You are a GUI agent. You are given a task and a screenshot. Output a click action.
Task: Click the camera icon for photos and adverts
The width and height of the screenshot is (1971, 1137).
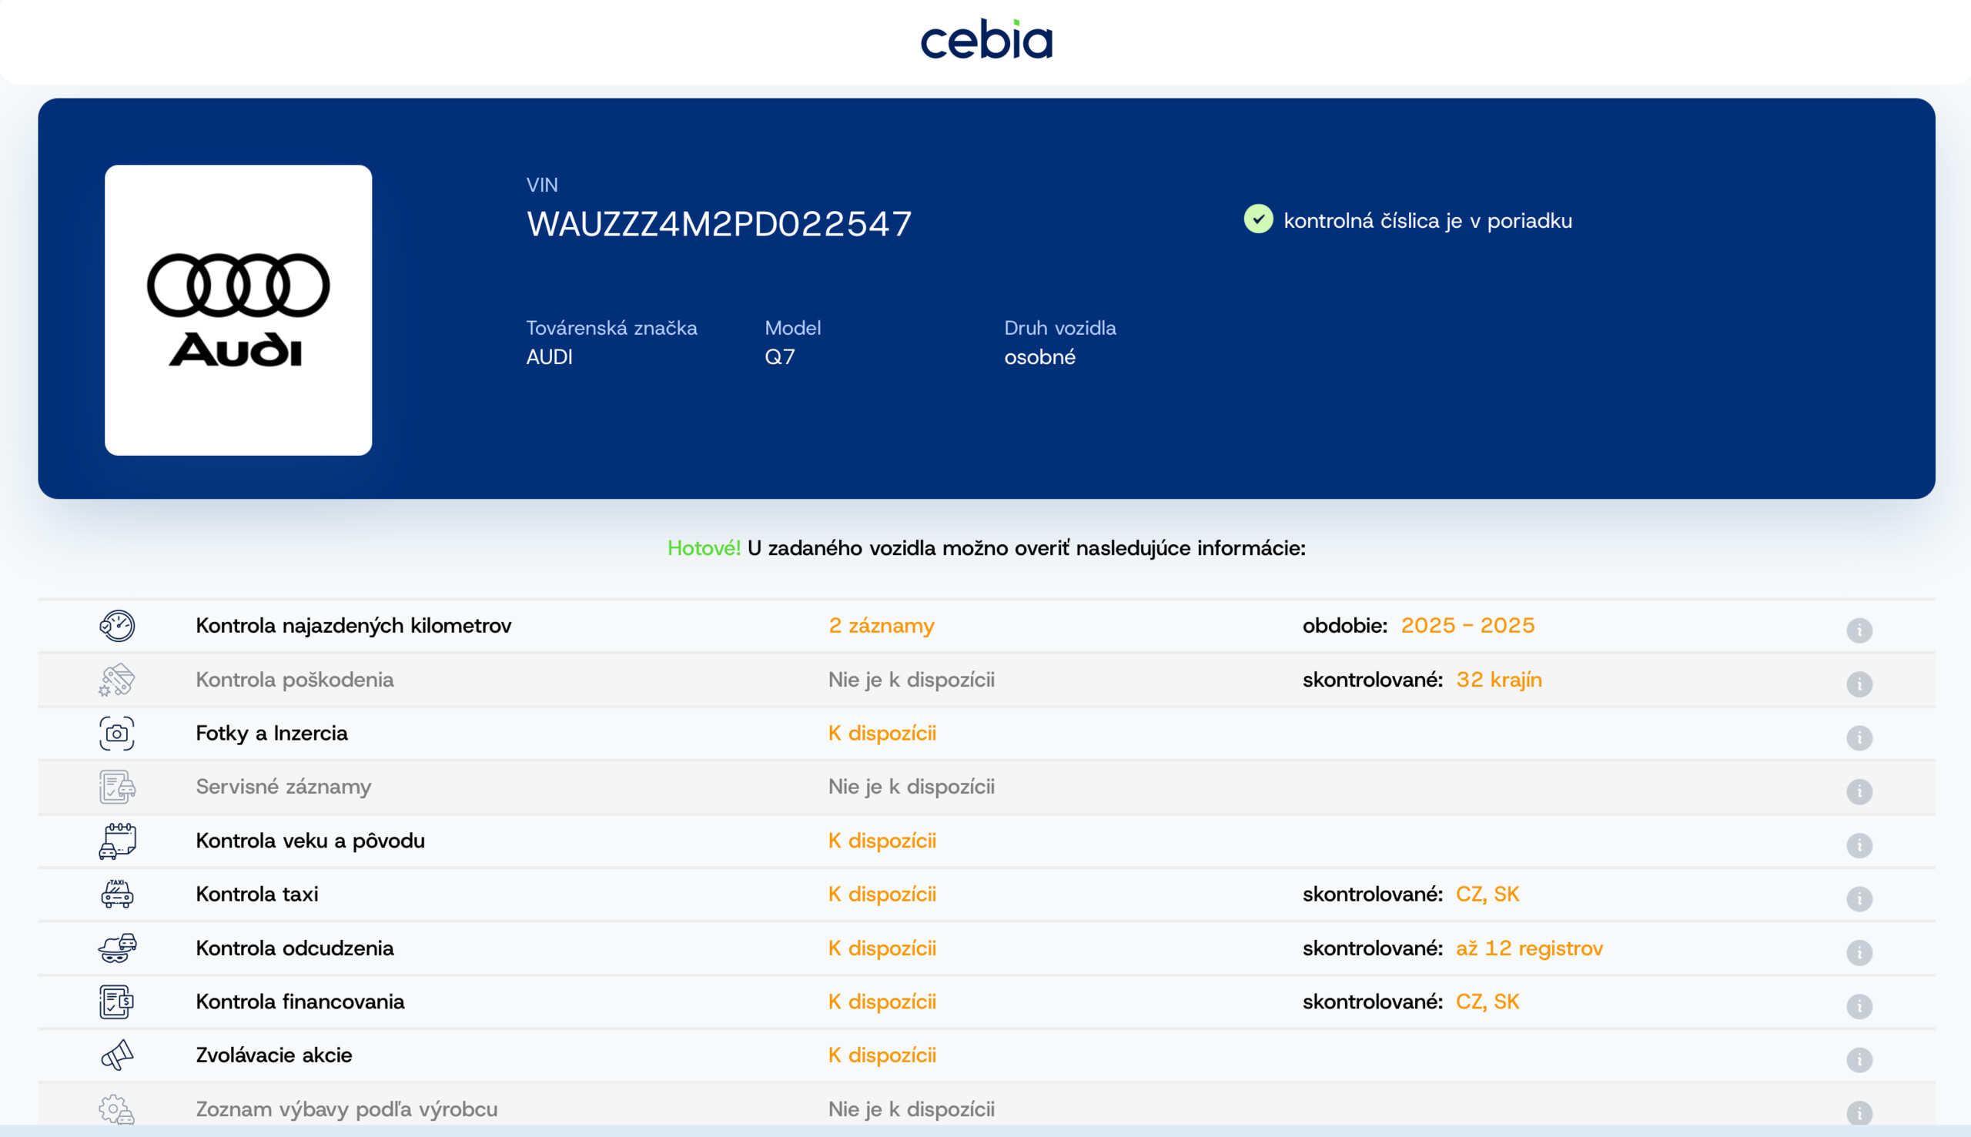(x=117, y=734)
